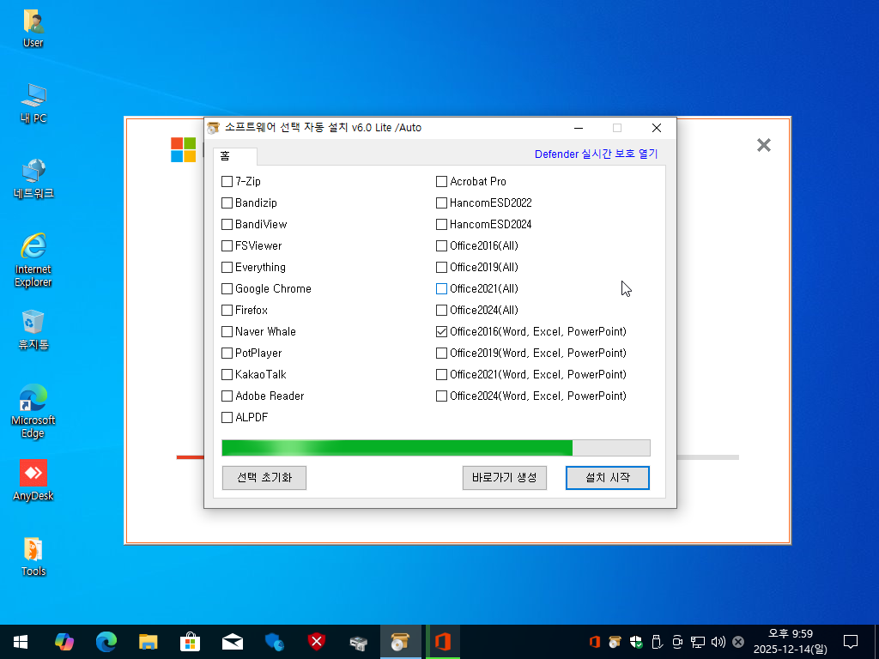Enable the Firefox checkbox
Viewport: 879px width, 659px height.
(x=227, y=310)
